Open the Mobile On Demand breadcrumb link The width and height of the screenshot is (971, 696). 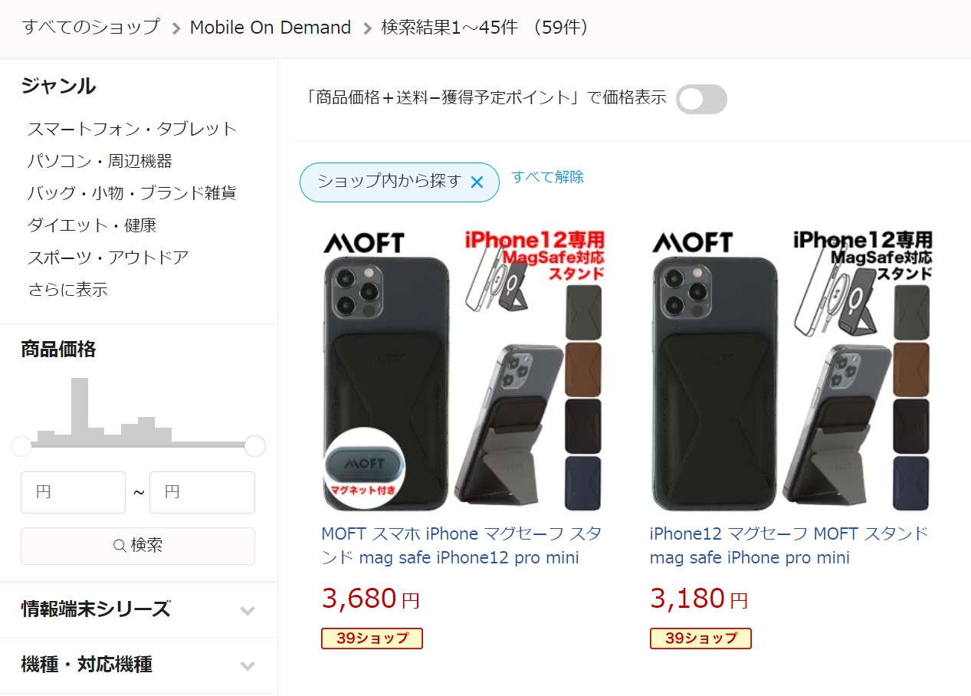point(271,28)
